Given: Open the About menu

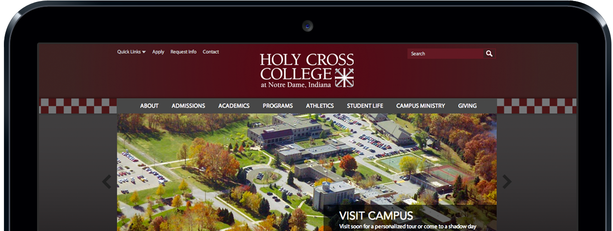Looking at the screenshot, I should coord(149,106).
